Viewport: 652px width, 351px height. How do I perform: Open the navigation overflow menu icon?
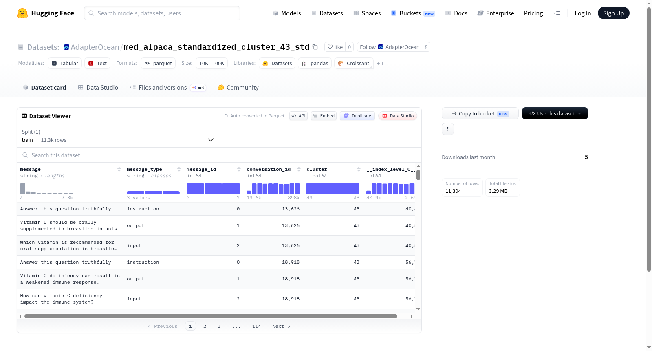556,13
